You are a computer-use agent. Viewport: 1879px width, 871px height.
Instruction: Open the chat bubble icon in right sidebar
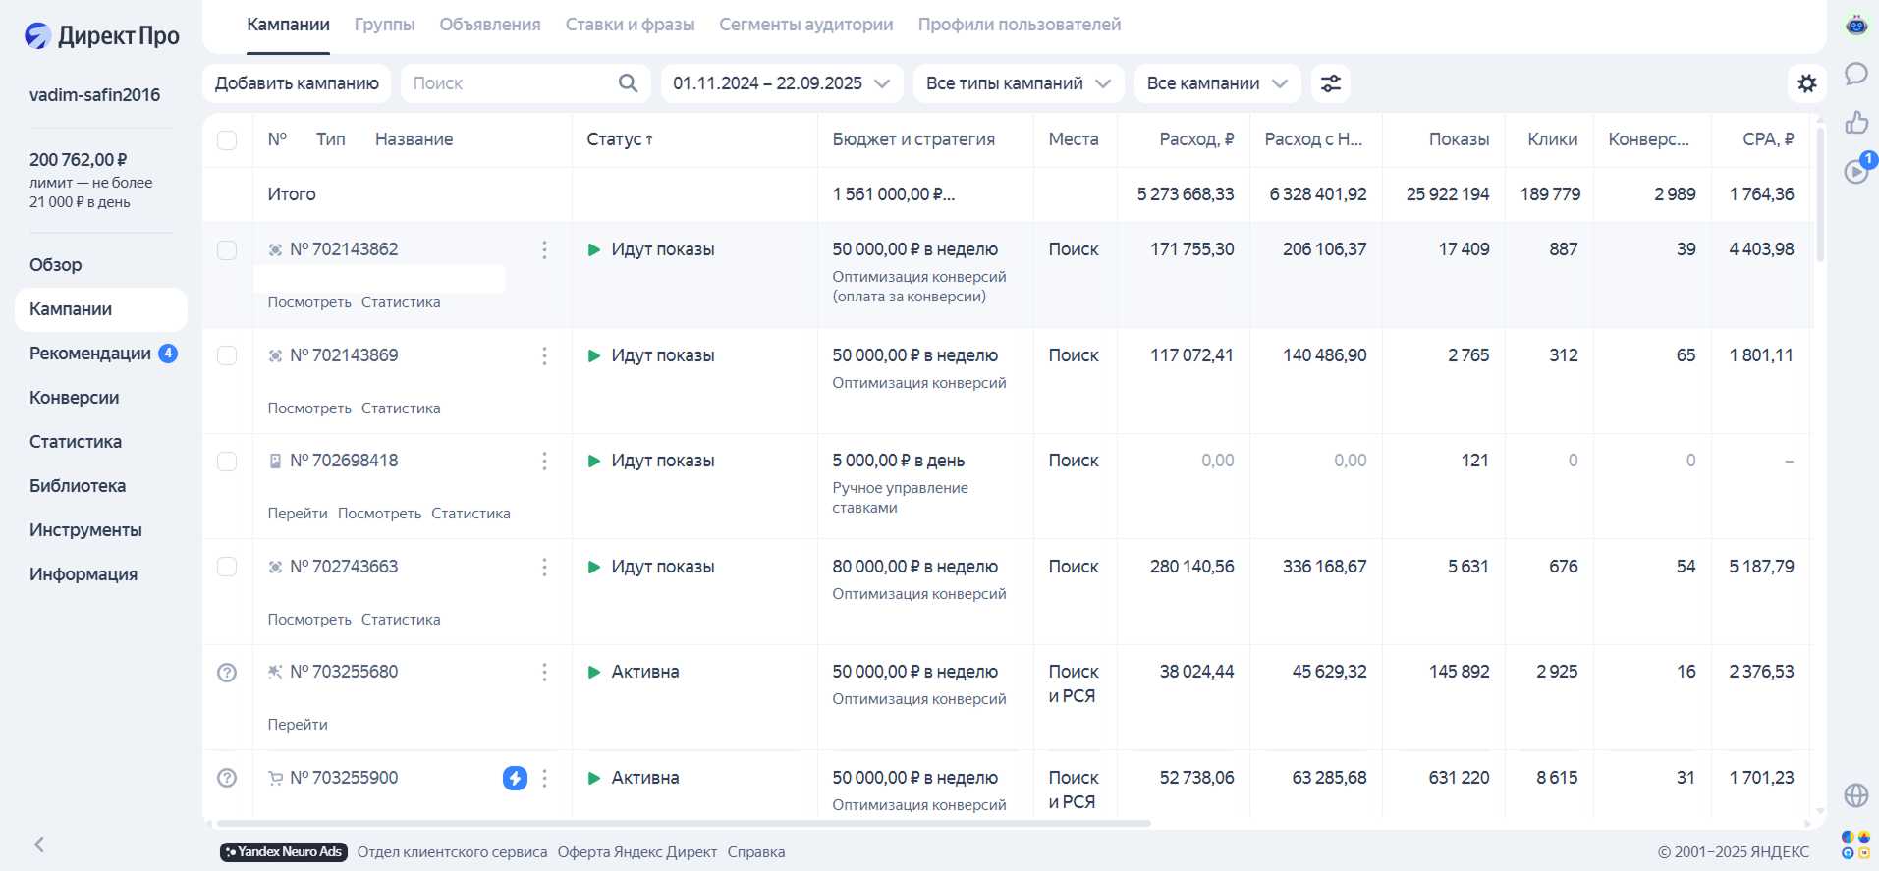click(x=1856, y=74)
